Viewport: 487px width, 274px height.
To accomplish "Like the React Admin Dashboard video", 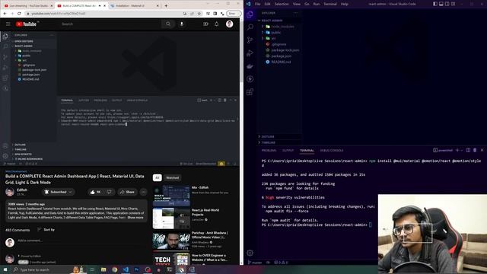I will click(96, 192).
